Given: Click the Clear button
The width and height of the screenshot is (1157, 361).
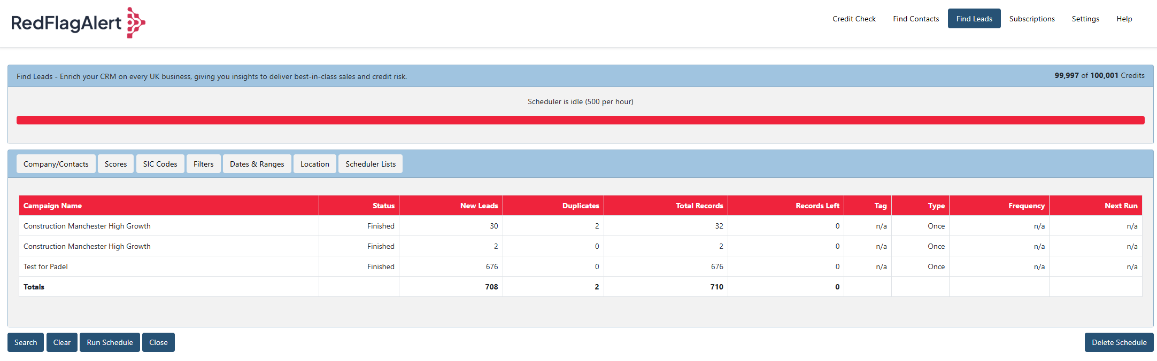Looking at the screenshot, I should [62, 342].
